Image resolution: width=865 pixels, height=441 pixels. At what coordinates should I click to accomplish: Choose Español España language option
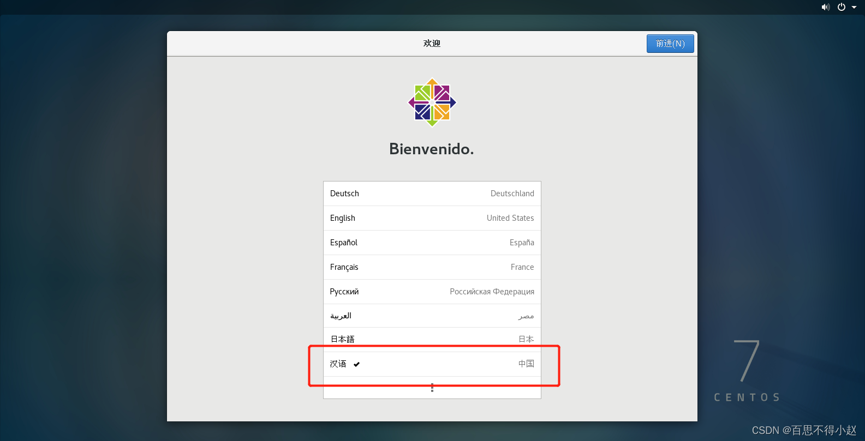pos(432,243)
